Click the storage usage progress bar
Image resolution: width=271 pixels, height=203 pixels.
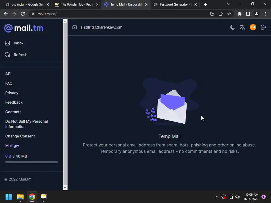(x=31, y=162)
